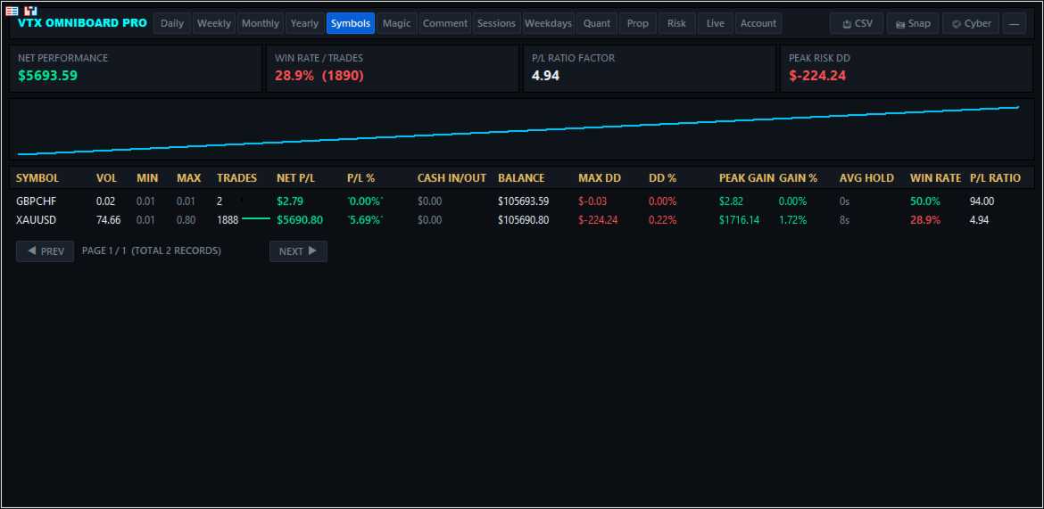Viewport: 1044px width, 509px height.
Task: Go to the previous page with PREV
Action: 46,251
